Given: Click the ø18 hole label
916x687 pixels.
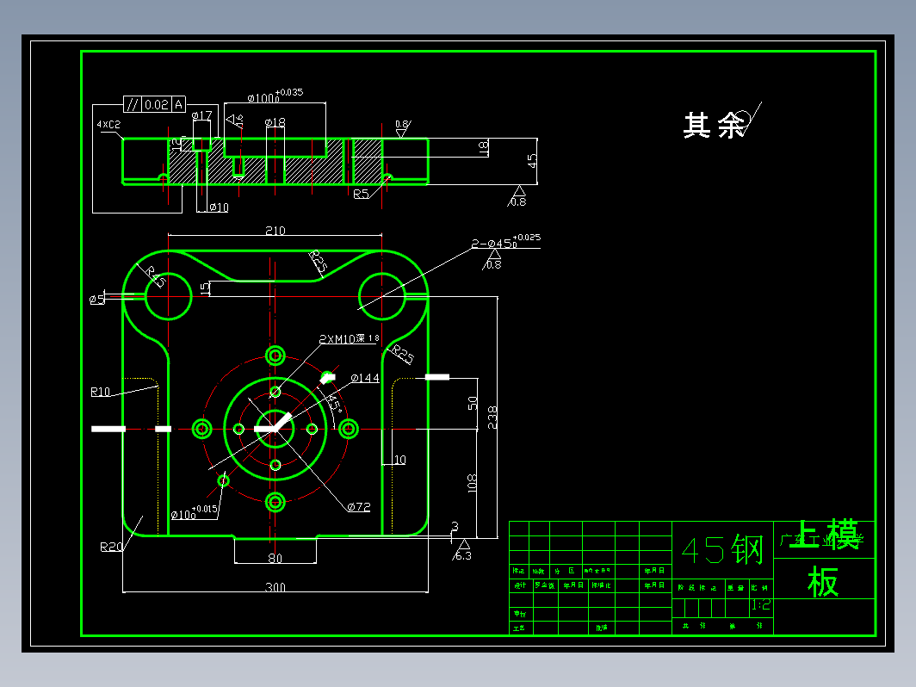Looking at the screenshot, I should pos(275,122).
